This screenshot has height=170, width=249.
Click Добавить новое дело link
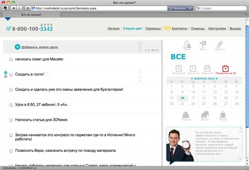click(x=39, y=47)
